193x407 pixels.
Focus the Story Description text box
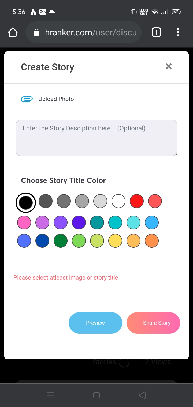click(96, 138)
